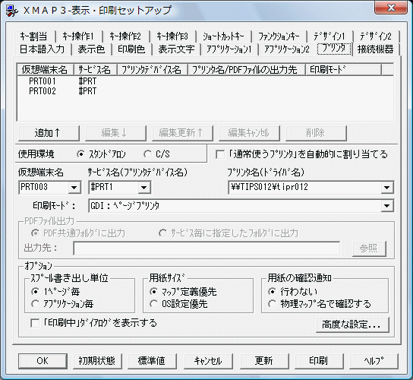The image size is (413, 380).
Task: Select アプリケーション毎 spool unit
Action: [62, 304]
